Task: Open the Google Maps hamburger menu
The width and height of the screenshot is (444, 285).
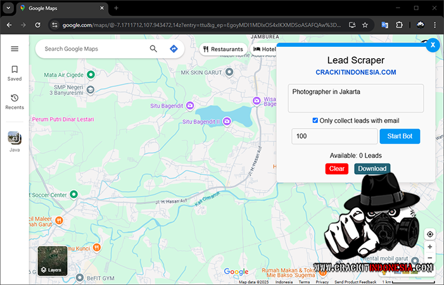Action: [x=15, y=49]
